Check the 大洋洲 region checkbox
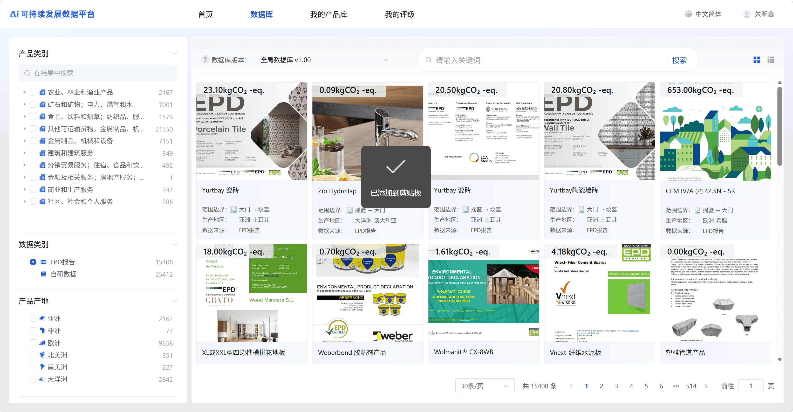 pyautogui.click(x=33, y=379)
